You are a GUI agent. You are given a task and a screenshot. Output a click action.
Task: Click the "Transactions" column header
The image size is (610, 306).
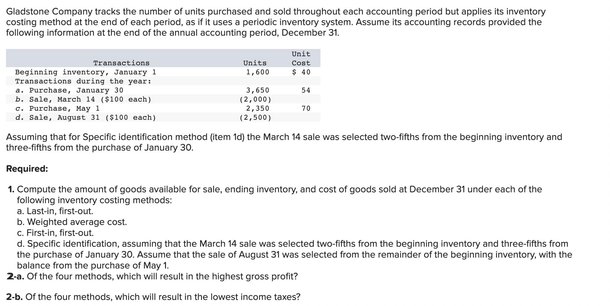[121, 63]
